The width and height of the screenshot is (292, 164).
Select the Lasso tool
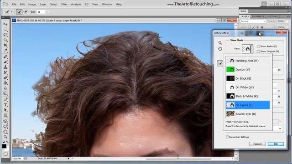(x=5, y=35)
